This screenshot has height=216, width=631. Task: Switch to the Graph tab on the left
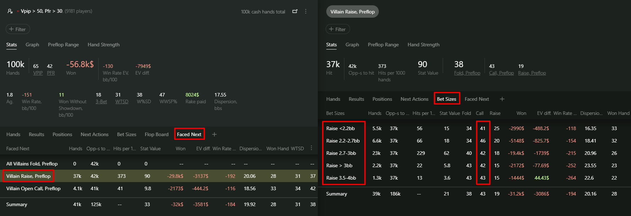pos(32,45)
